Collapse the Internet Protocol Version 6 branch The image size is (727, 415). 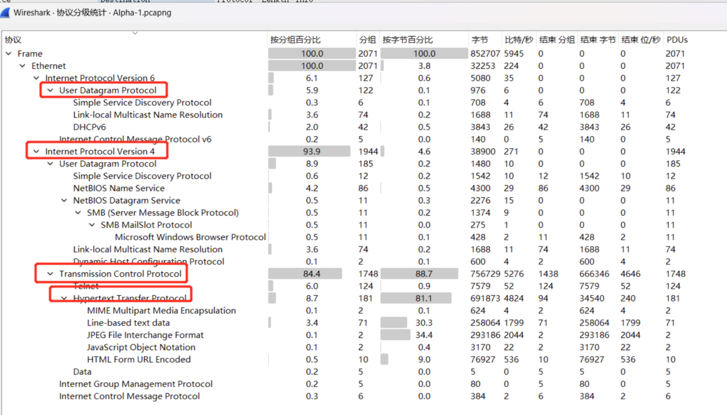(37, 78)
